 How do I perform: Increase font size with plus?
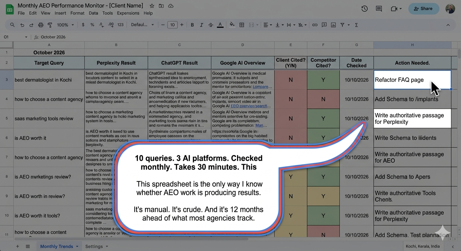click(182, 25)
